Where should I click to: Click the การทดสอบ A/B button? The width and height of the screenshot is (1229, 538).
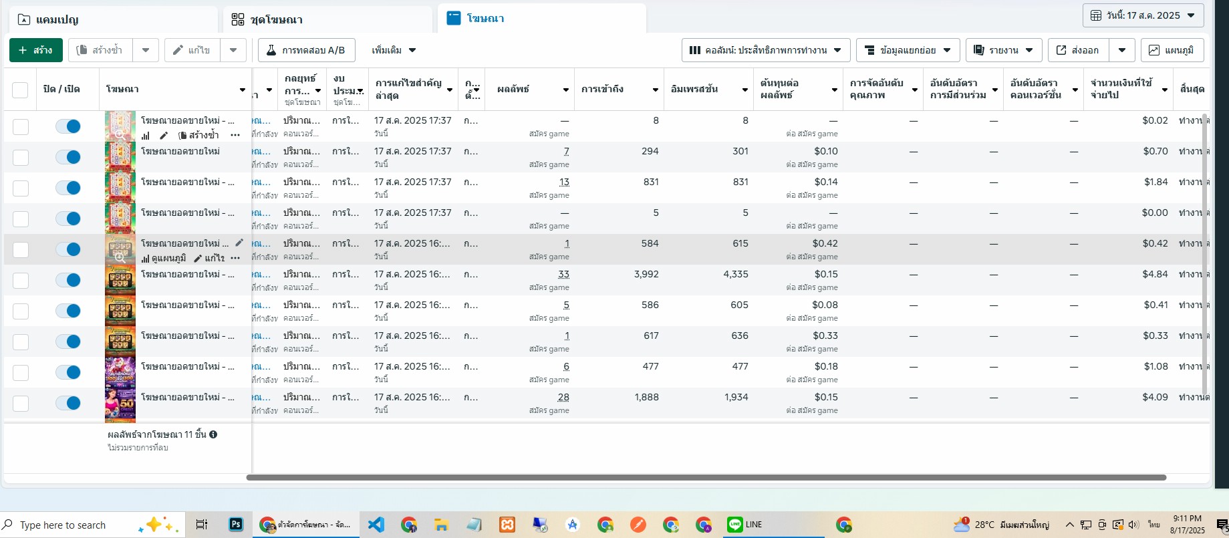click(x=306, y=50)
